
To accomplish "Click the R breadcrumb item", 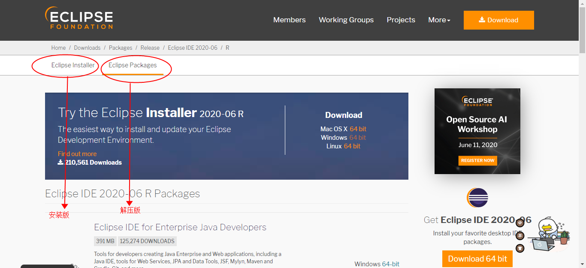I will click(x=227, y=48).
